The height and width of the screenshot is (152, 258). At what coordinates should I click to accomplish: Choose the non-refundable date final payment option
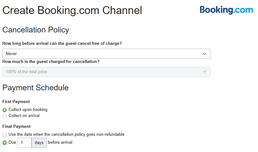(5, 135)
